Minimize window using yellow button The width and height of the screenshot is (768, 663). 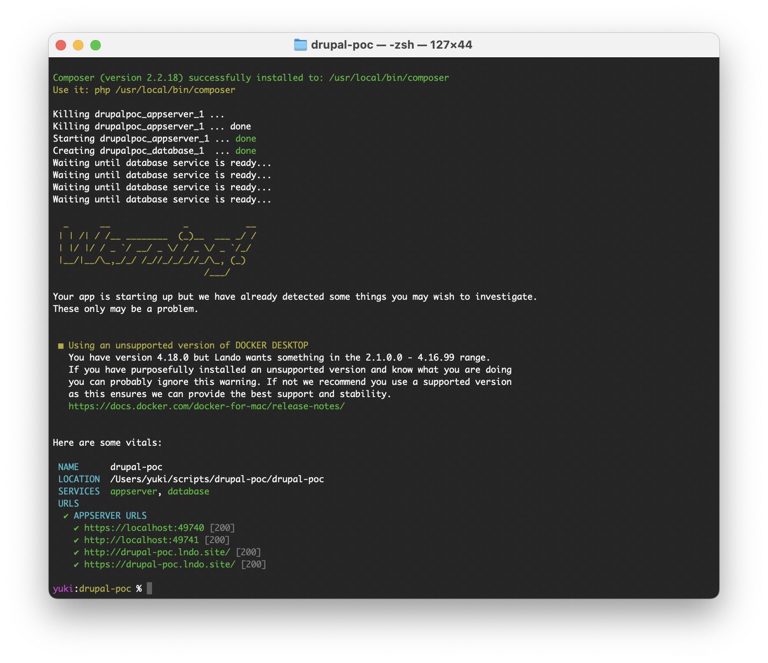[x=78, y=45]
